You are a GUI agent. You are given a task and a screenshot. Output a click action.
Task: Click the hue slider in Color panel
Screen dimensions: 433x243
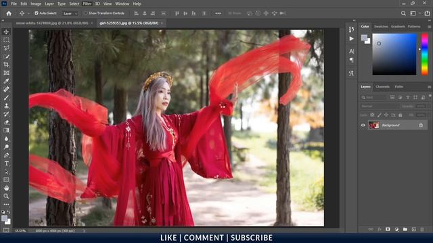424,54
